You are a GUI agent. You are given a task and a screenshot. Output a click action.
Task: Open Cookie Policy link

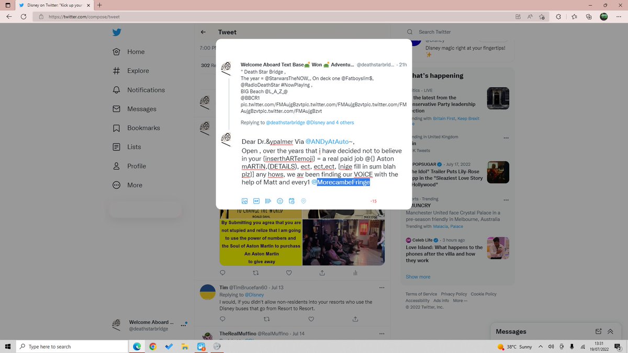click(x=484, y=294)
